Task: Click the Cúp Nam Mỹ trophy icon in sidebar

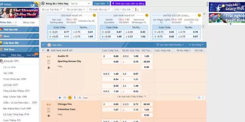Action: [1, 43]
